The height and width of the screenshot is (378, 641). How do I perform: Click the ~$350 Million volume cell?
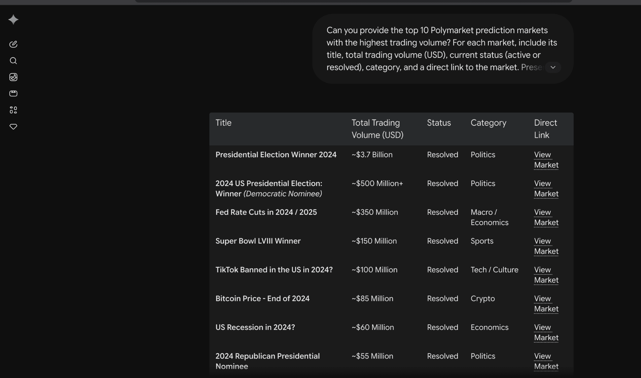[375, 212]
